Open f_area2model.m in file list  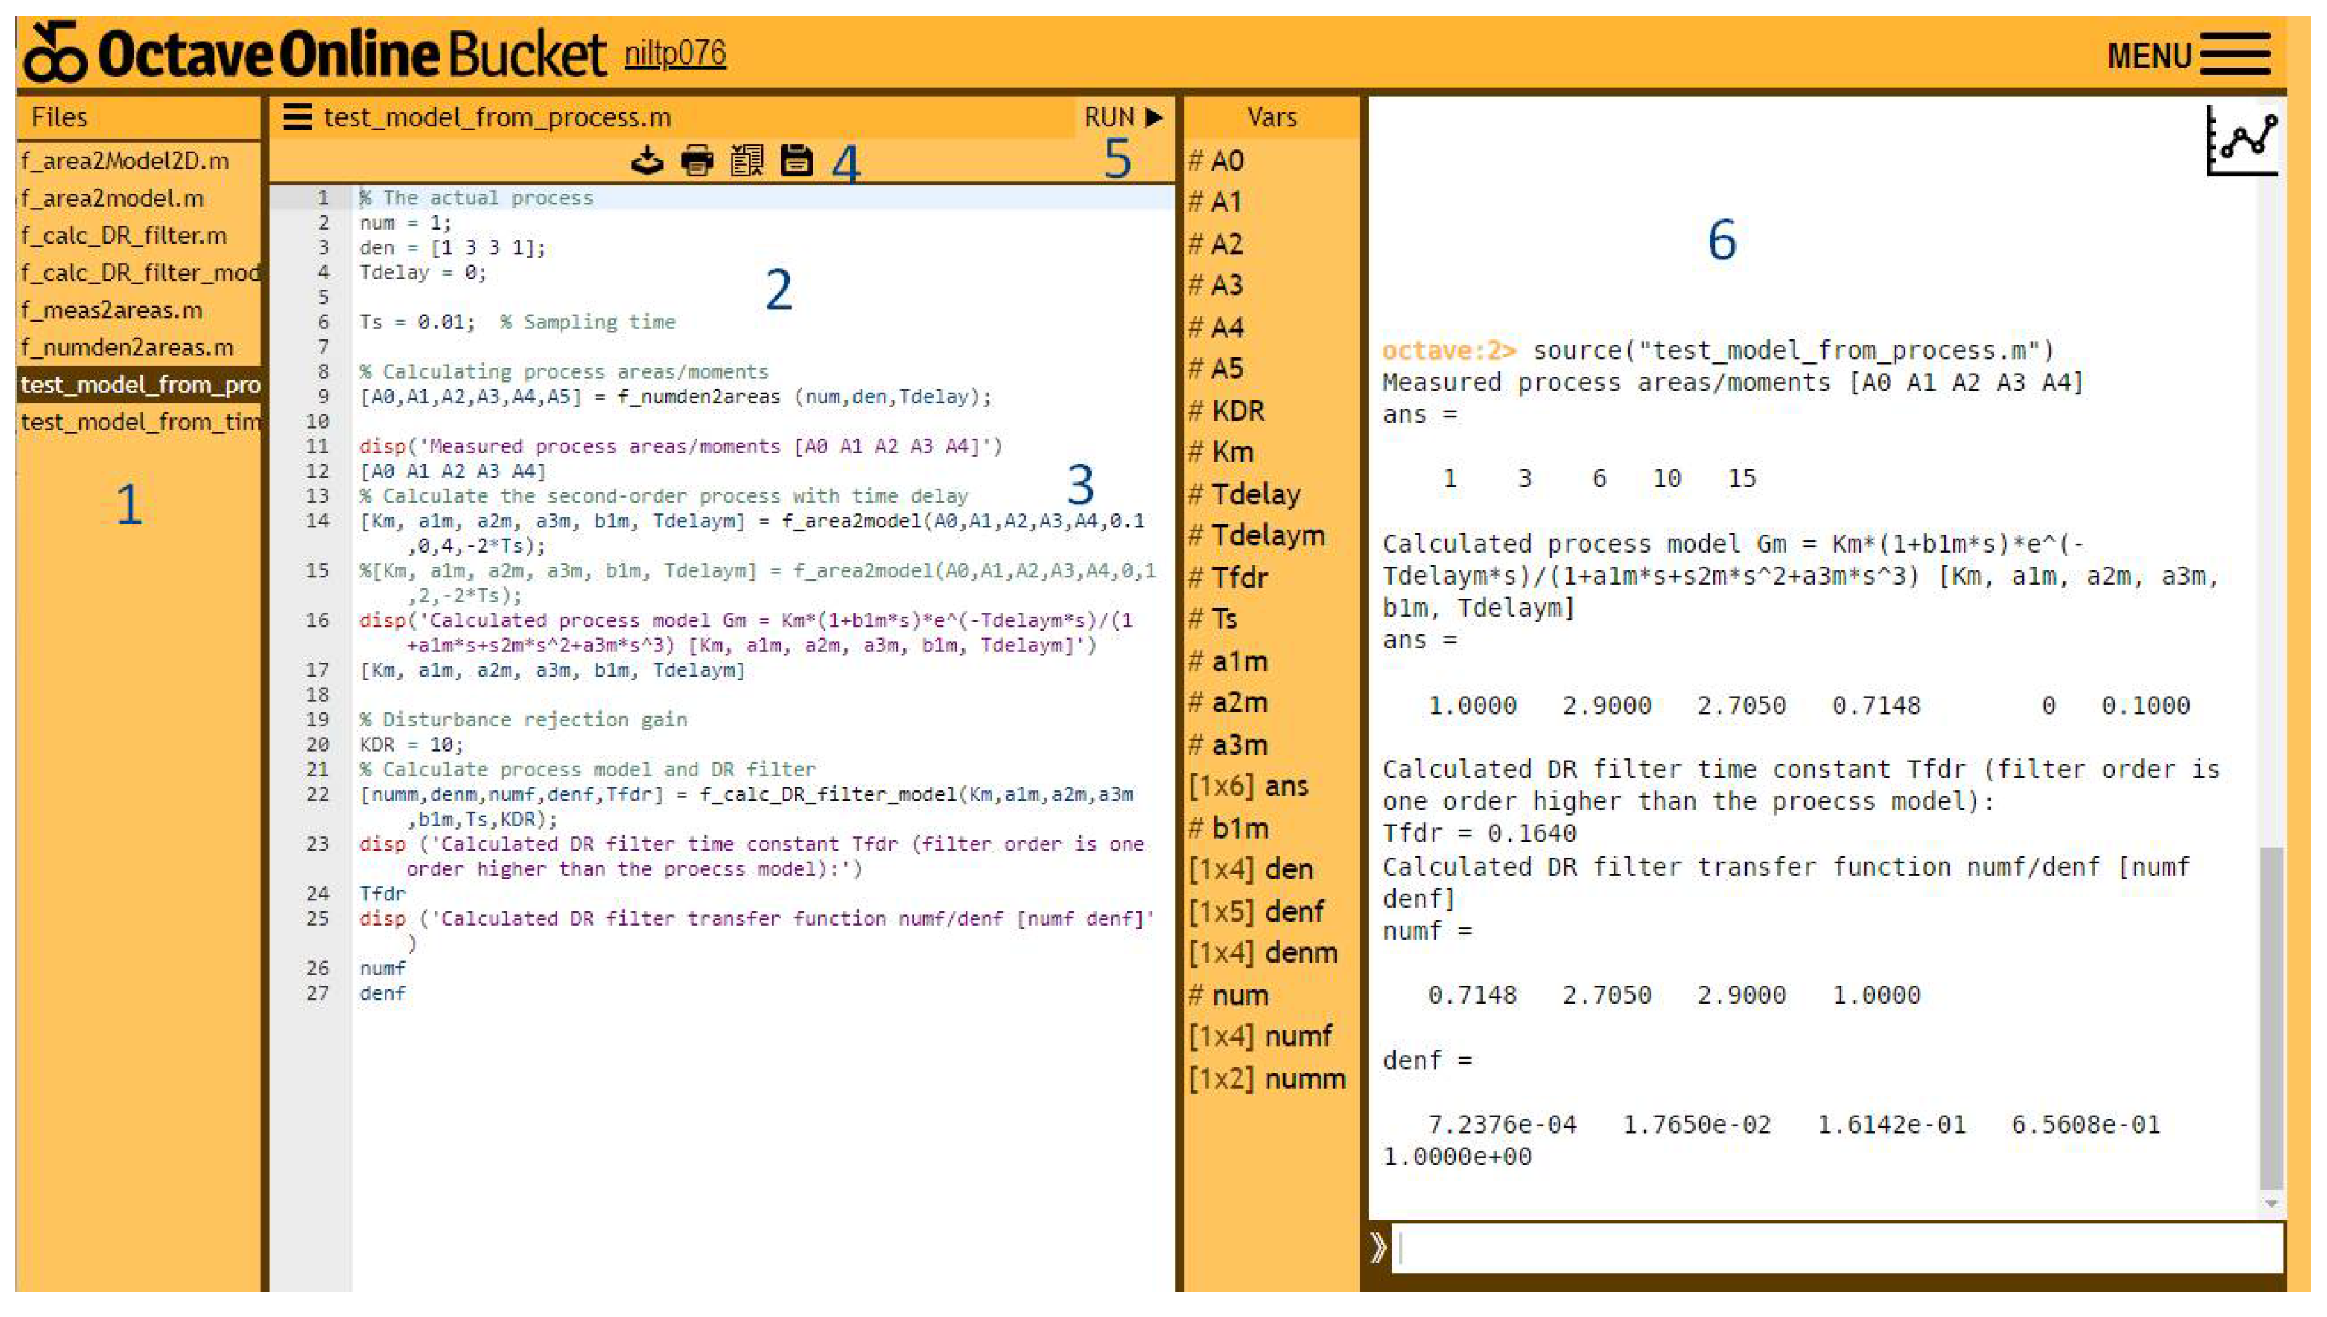point(112,198)
